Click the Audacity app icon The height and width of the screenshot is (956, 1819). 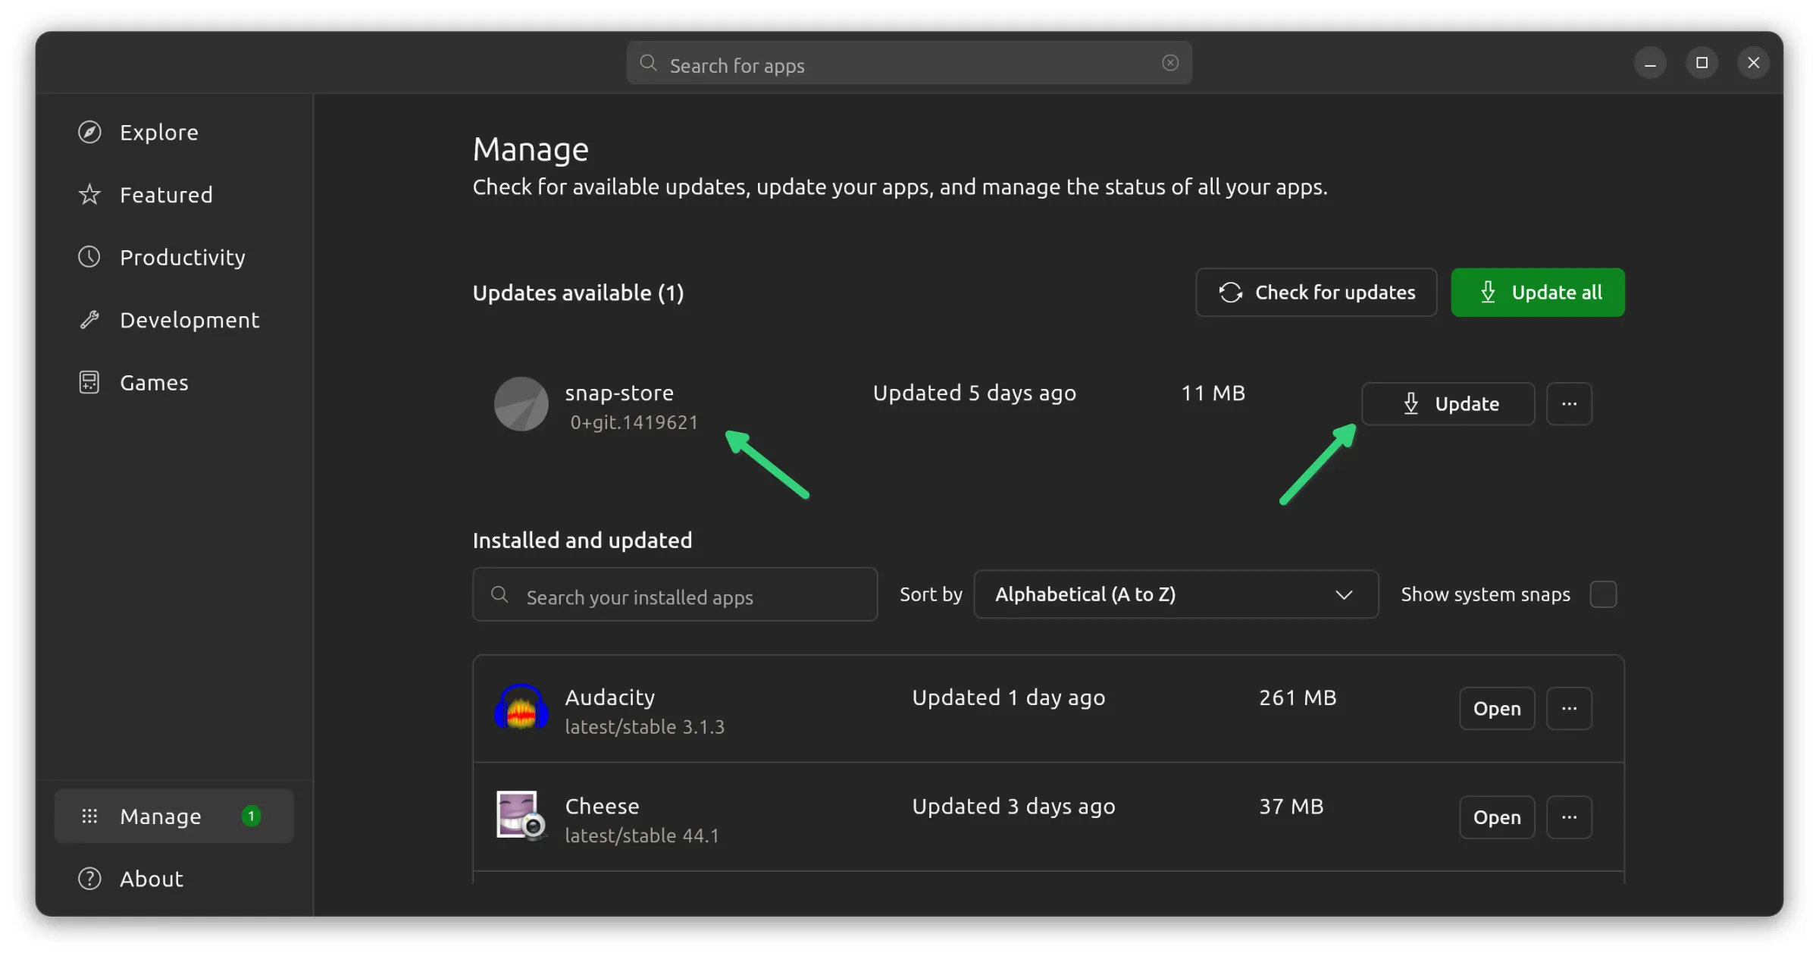[x=521, y=708]
